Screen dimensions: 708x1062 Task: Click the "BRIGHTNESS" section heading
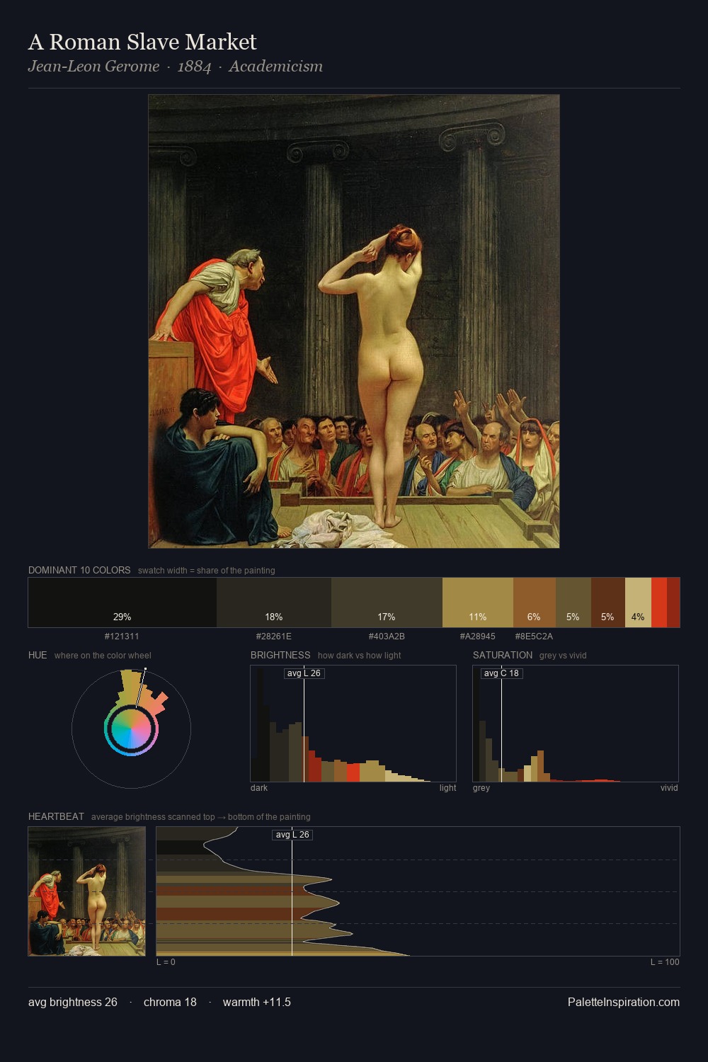pyautogui.click(x=280, y=655)
